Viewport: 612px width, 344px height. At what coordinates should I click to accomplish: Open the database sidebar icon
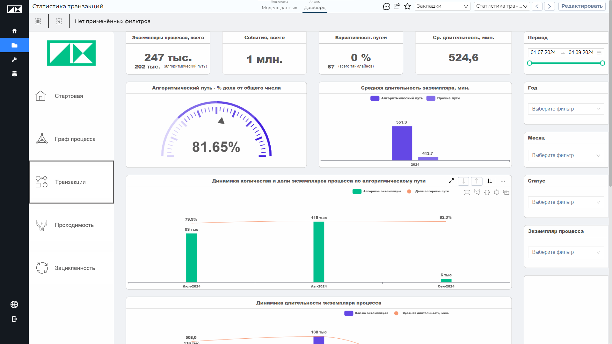(x=14, y=74)
